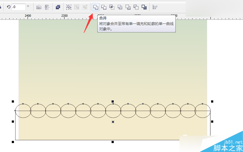Open Align and Distribute icon
This screenshot has width=243, height=152.
155,7
